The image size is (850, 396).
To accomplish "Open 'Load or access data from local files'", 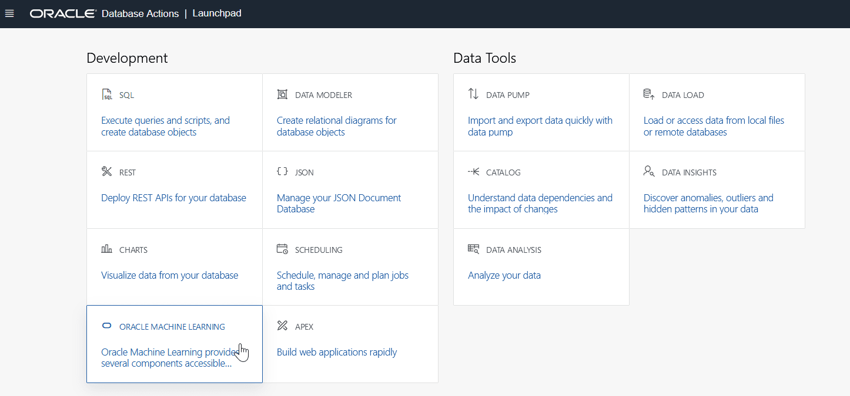I will [x=714, y=126].
